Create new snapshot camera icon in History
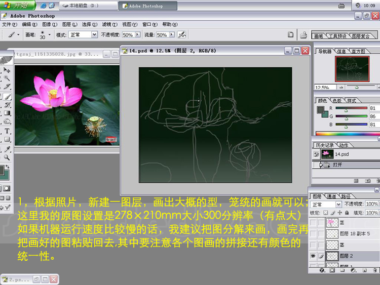Image resolution: width=380 pixels, height=285 pixels. (x=368, y=181)
